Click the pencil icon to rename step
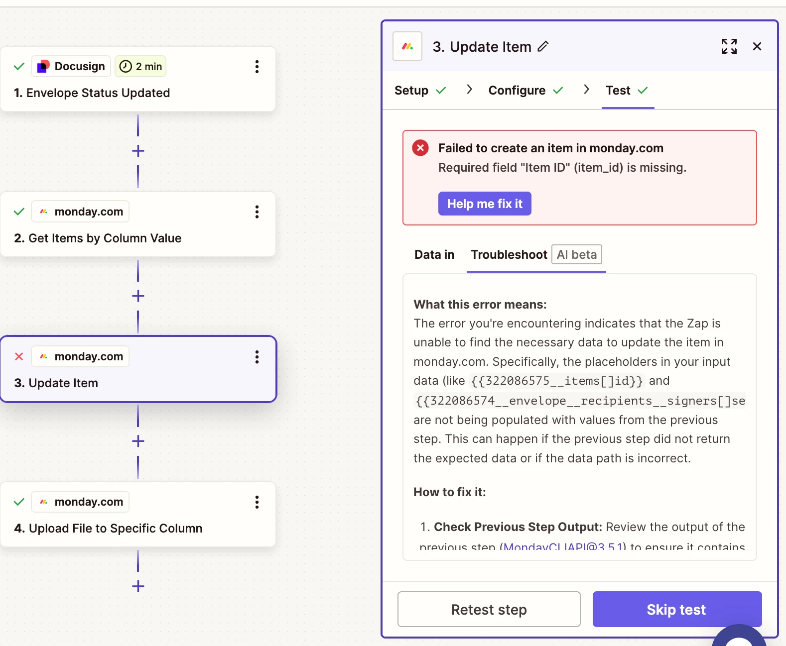The height and width of the screenshot is (646, 786). pyautogui.click(x=543, y=47)
